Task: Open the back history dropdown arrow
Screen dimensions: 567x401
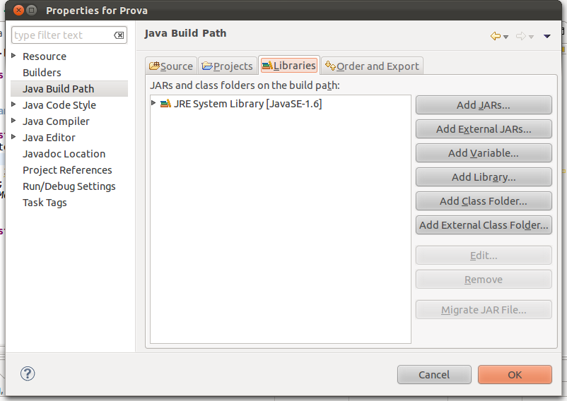Action: 506,37
